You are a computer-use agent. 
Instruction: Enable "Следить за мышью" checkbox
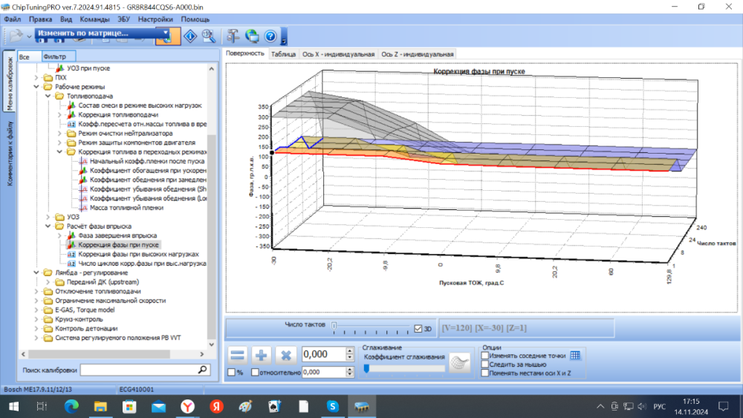[x=485, y=364]
